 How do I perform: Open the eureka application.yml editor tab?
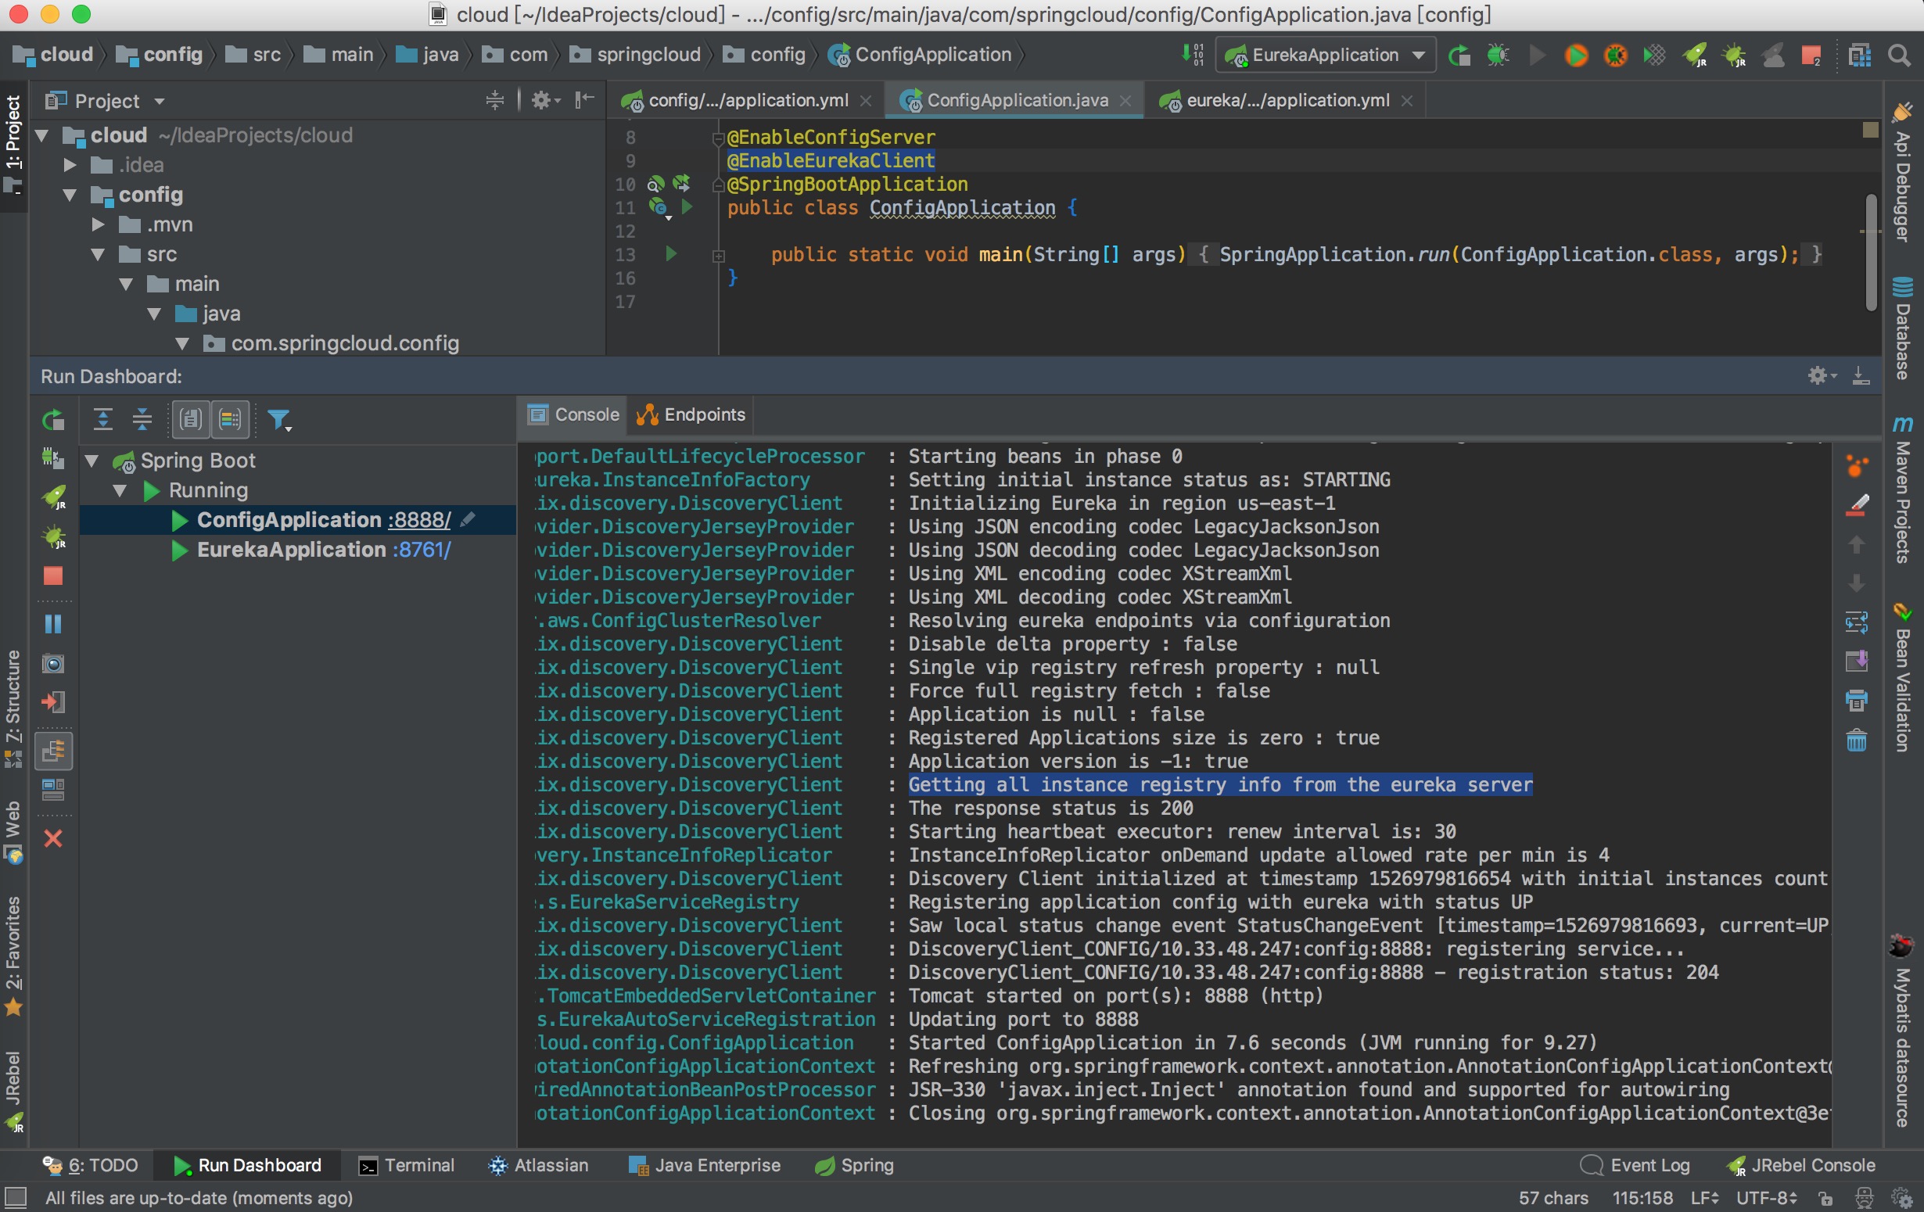1287,100
